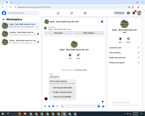Open the notifications bell icon
This screenshot has height=116, width=145.
(x=134, y=13)
